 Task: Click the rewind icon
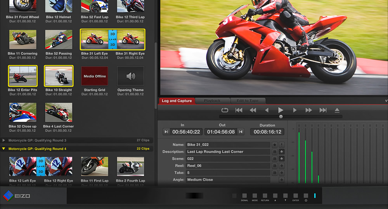(253, 110)
